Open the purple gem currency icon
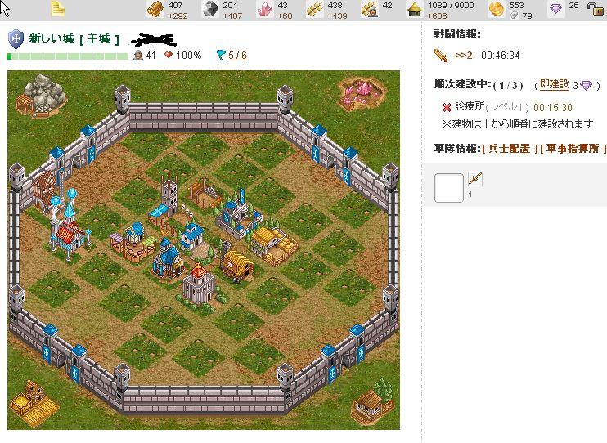Viewport: 607px width, 443px height. tap(556, 8)
